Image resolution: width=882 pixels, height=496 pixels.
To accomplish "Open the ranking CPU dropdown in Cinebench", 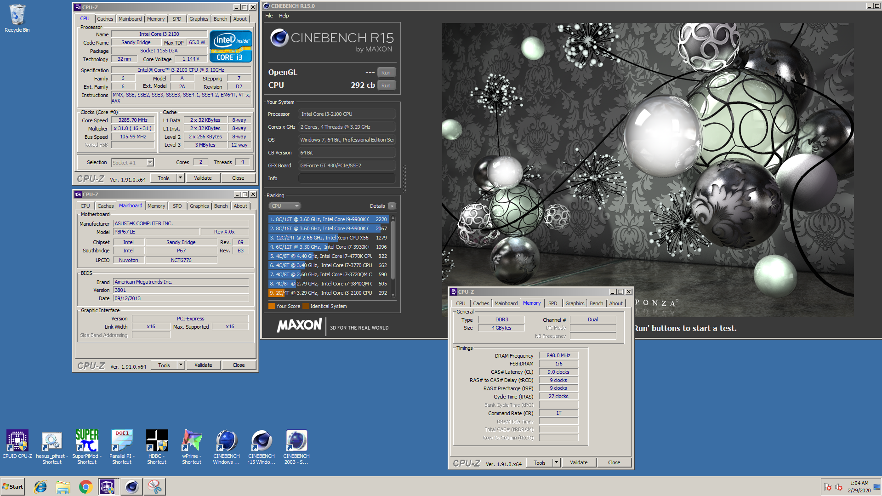I will (x=285, y=206).
